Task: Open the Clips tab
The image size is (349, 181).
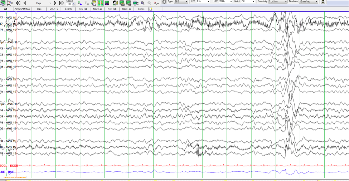Action: pyautogui.click(x=39, y=9)
